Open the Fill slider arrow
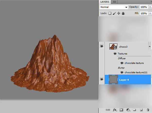The image size is (152, 113). [x=150, y=13]
